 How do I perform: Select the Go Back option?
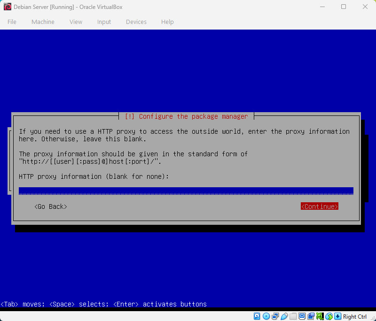[x=50, y=206]
